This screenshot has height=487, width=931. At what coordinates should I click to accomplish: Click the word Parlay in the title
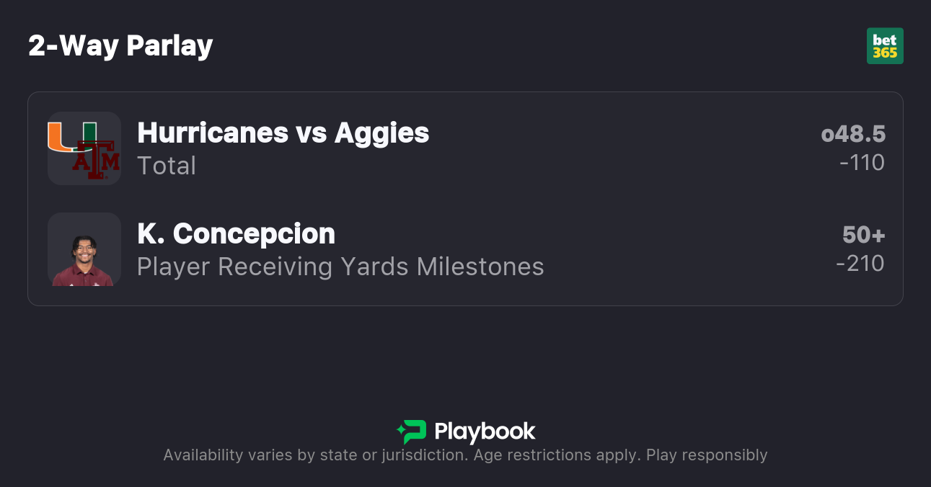pyautogui.click(x=169, y=46)
